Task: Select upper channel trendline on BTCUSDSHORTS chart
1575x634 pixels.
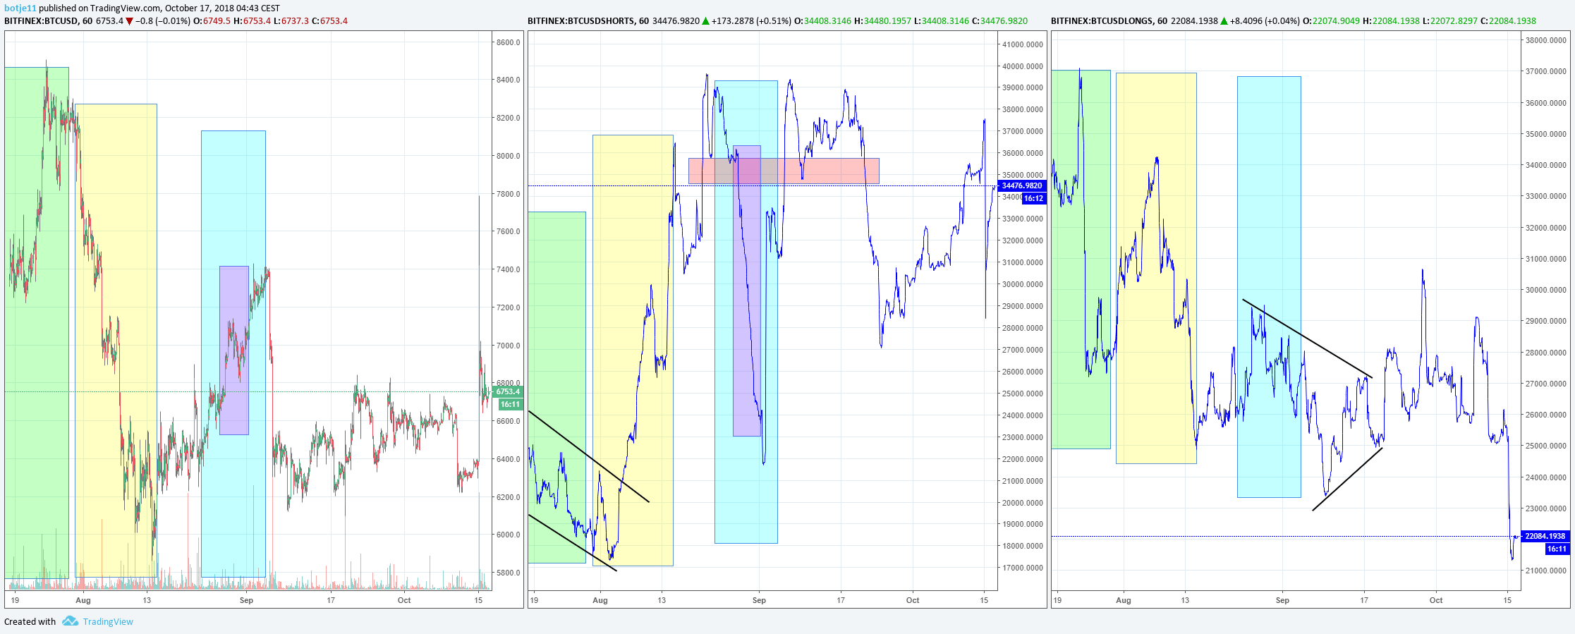Action: 588,456
